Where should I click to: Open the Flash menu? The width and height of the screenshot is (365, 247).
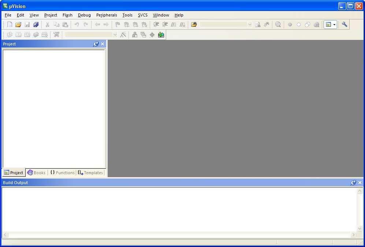click(x=67, y=15)
